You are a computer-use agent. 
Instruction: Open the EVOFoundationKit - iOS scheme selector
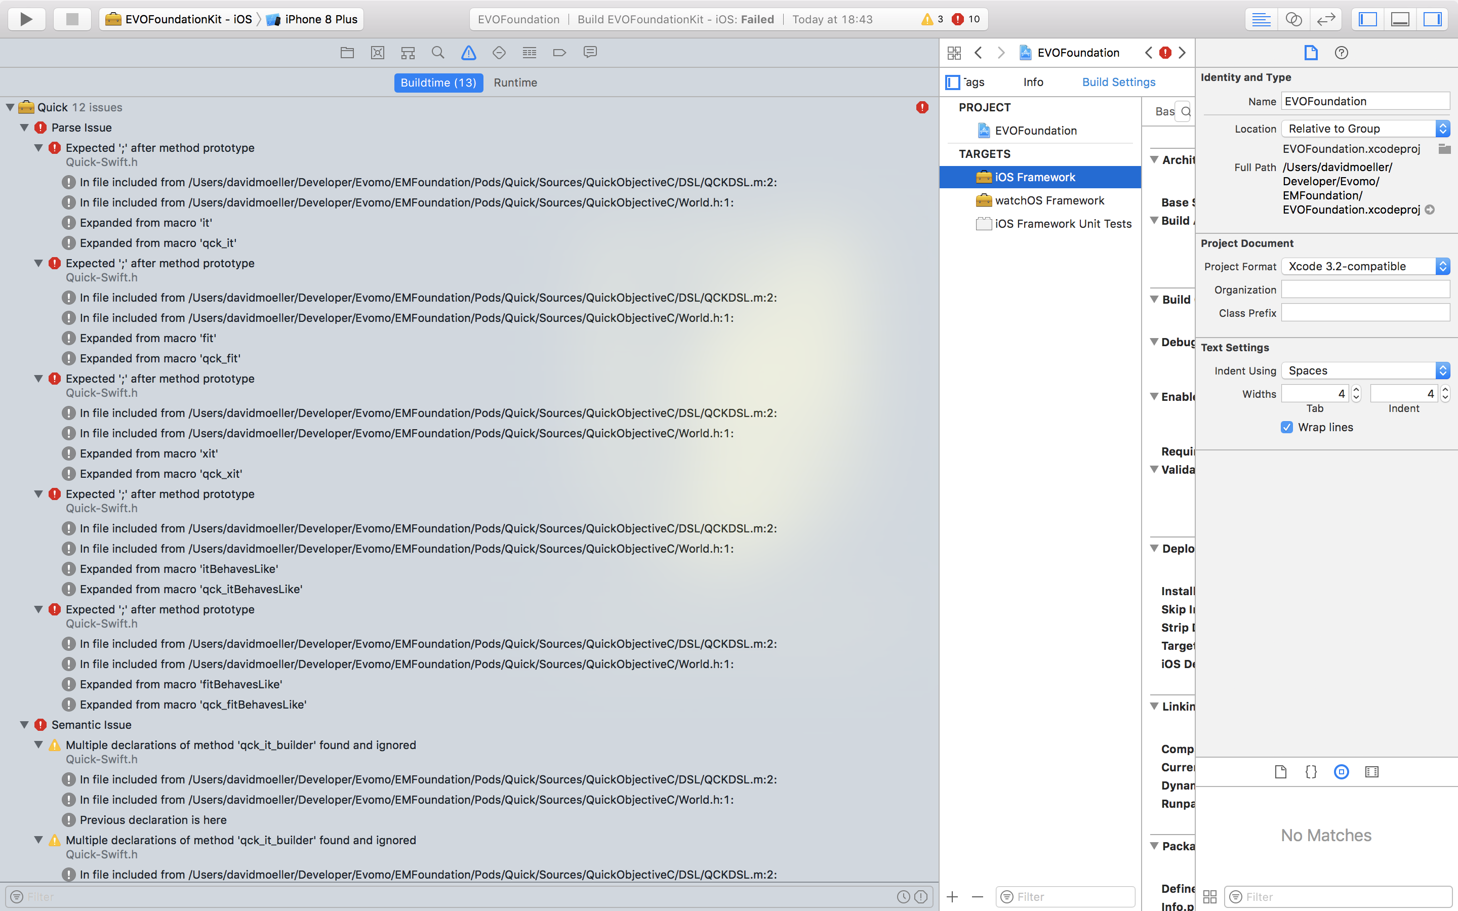[x=178, y=19]
